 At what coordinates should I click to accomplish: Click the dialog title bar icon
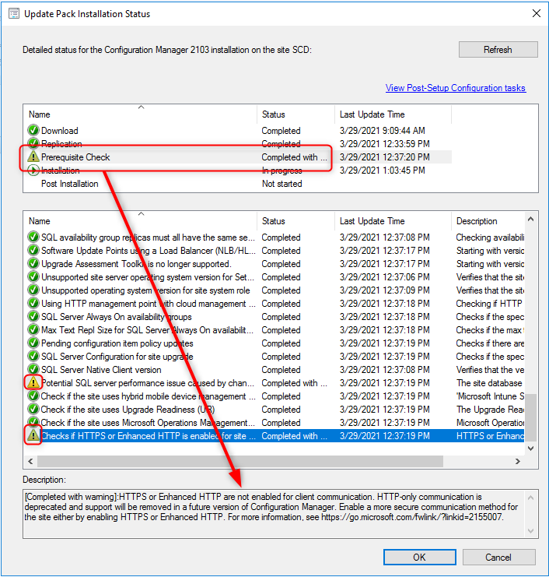click(14, 13)
